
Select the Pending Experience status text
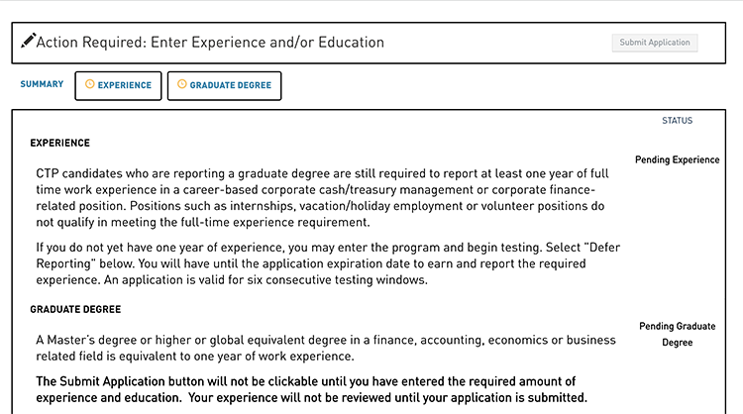pyautogui.click(x=678, y=160)
